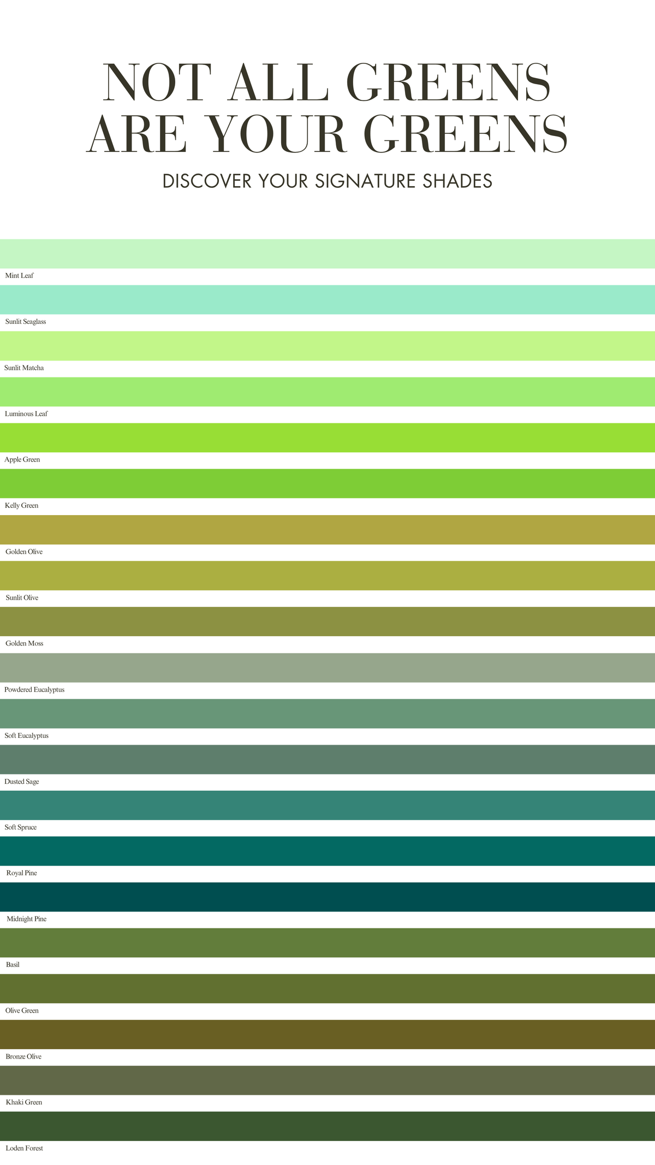This screenshot has width=655, height=1165.
Task: Click the 'Sunlit Matcha' label text
Action: coord(24,368)
